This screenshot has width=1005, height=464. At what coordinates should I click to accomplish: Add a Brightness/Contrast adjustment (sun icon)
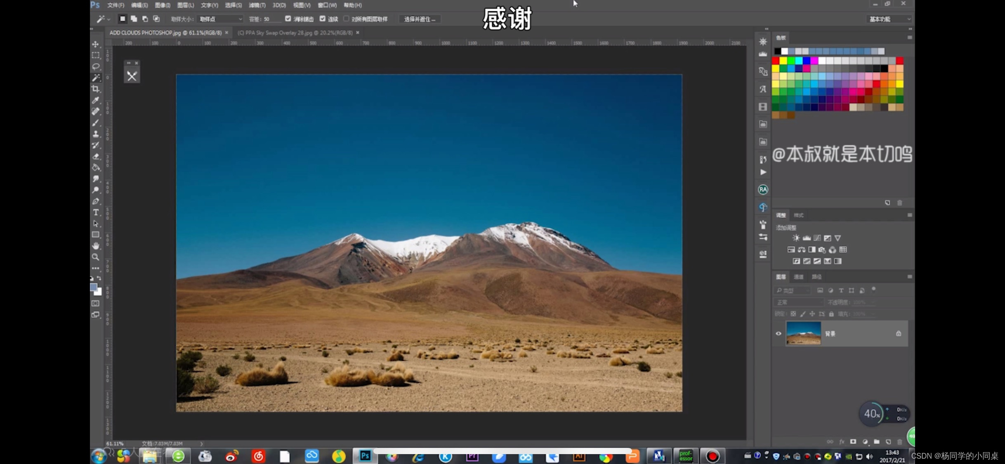pyautogui.click(x=796, y=238)
